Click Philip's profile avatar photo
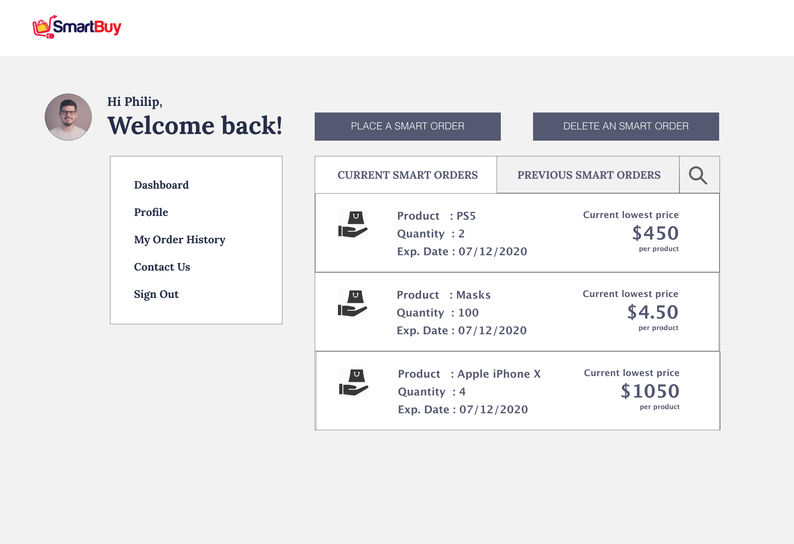The height and width of the screenshot is (544, 794). click(68, 117)
